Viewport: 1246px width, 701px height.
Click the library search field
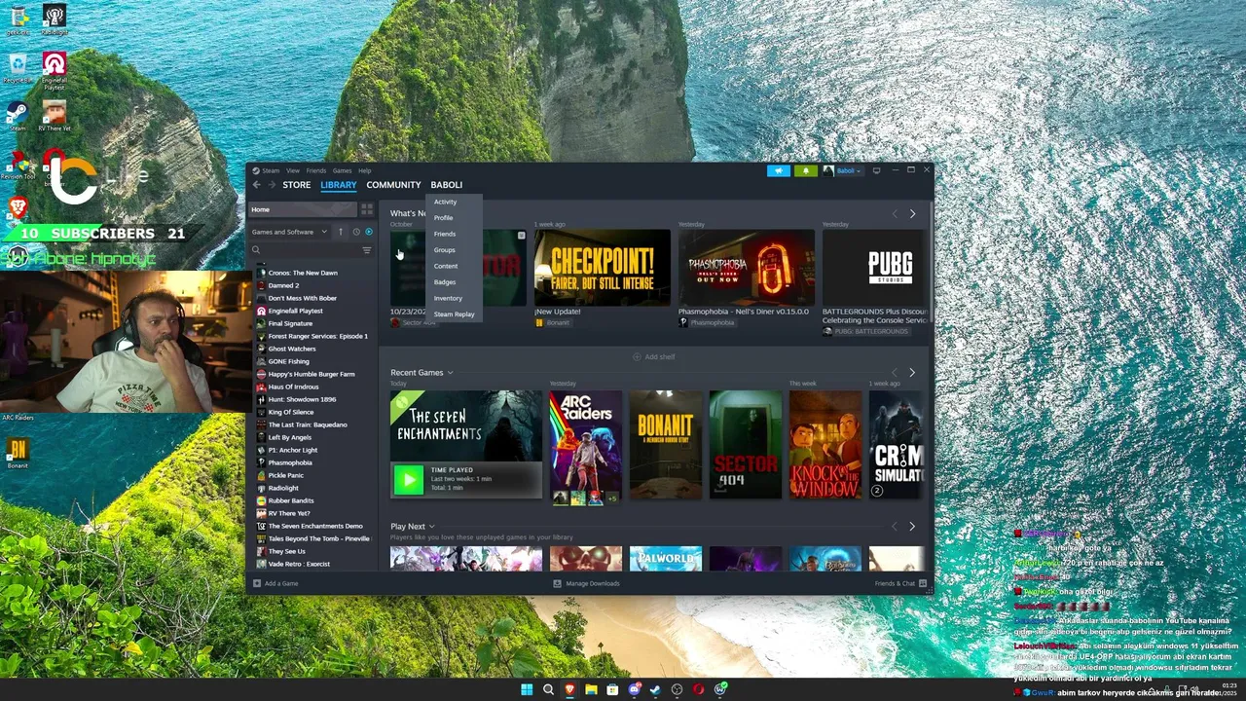(311, 250)
